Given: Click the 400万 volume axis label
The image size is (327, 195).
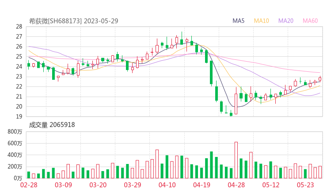Looking at the screenshot, I should 15,155.
